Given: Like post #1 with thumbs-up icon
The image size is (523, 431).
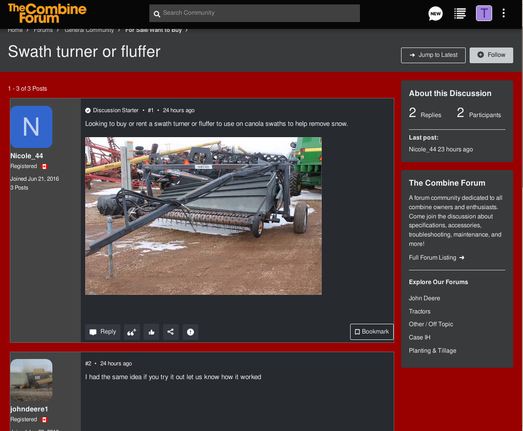Looking at the screenshot, I should [x=151, y=332].
